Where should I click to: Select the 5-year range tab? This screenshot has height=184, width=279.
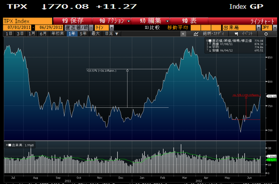[83, 34]
